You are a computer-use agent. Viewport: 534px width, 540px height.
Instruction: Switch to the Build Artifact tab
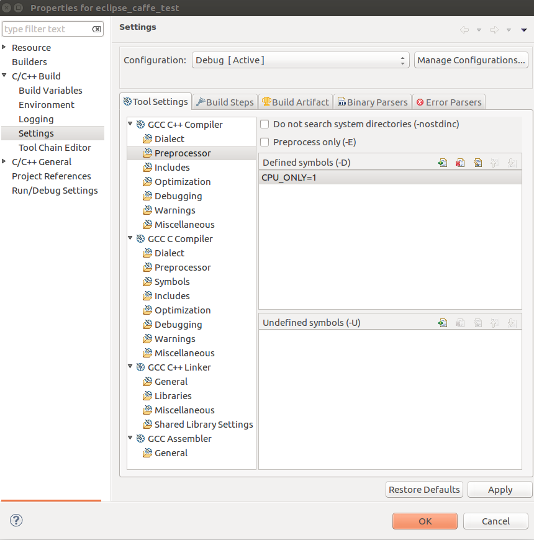coord(295,102)
